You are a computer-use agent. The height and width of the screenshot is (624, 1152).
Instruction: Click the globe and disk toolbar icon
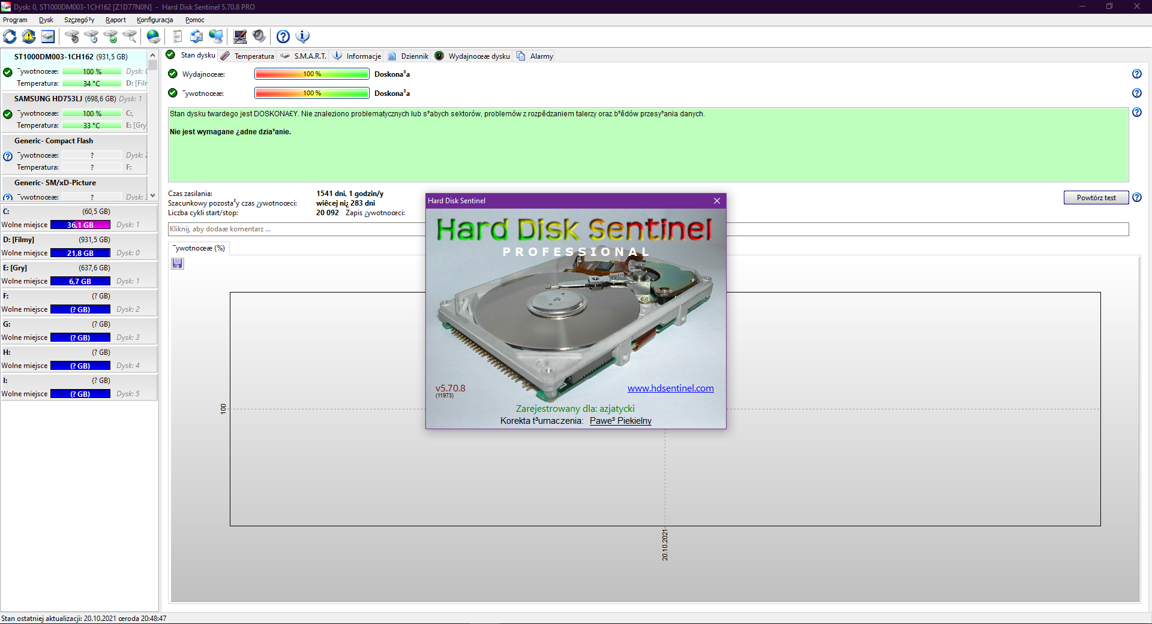(154, 37)
